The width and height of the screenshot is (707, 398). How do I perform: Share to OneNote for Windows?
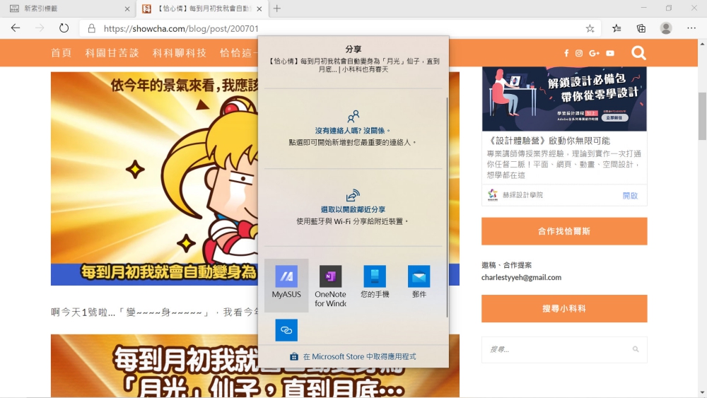[x=330, y=285]
